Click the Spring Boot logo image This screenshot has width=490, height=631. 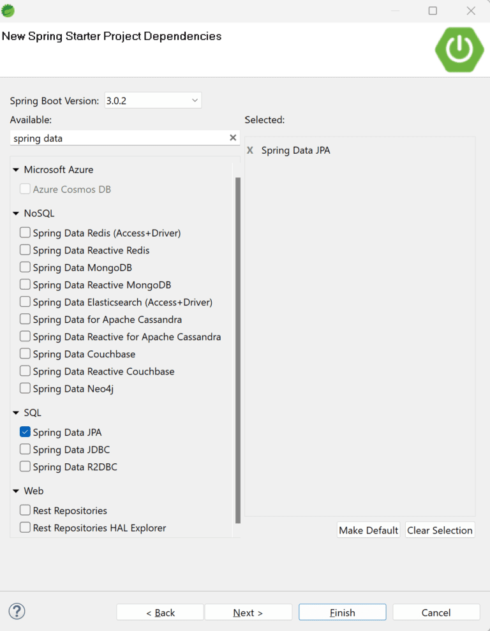pyautogui.click(x=459, y=49)
